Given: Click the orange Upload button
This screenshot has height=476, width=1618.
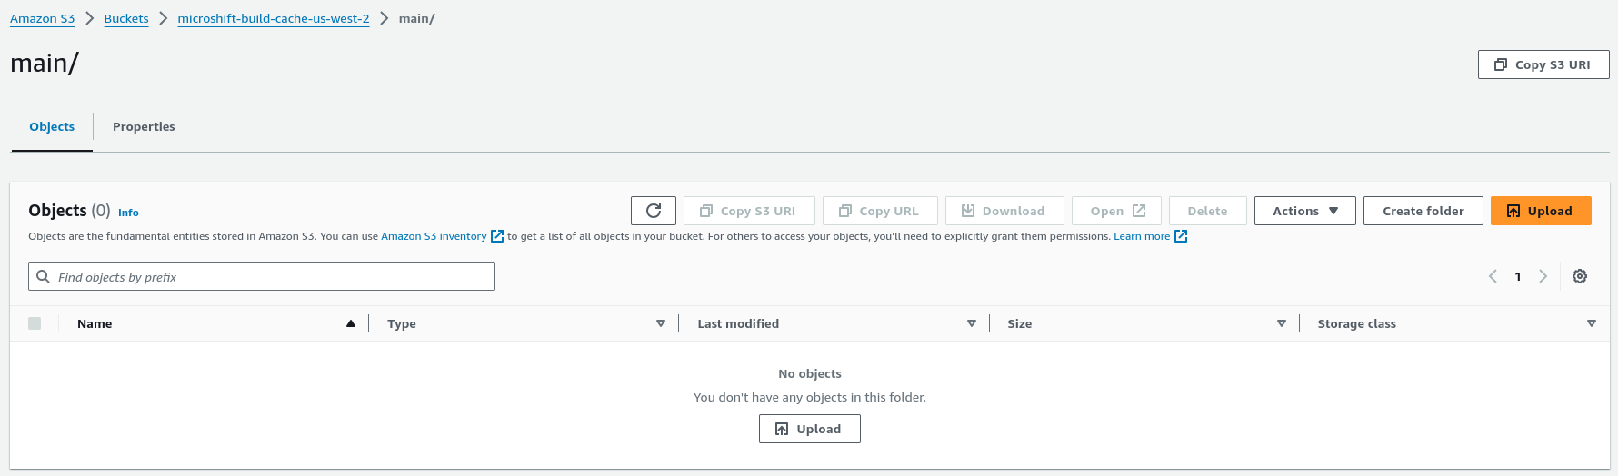Looking at the screenshot, I should coord(1541,211).
